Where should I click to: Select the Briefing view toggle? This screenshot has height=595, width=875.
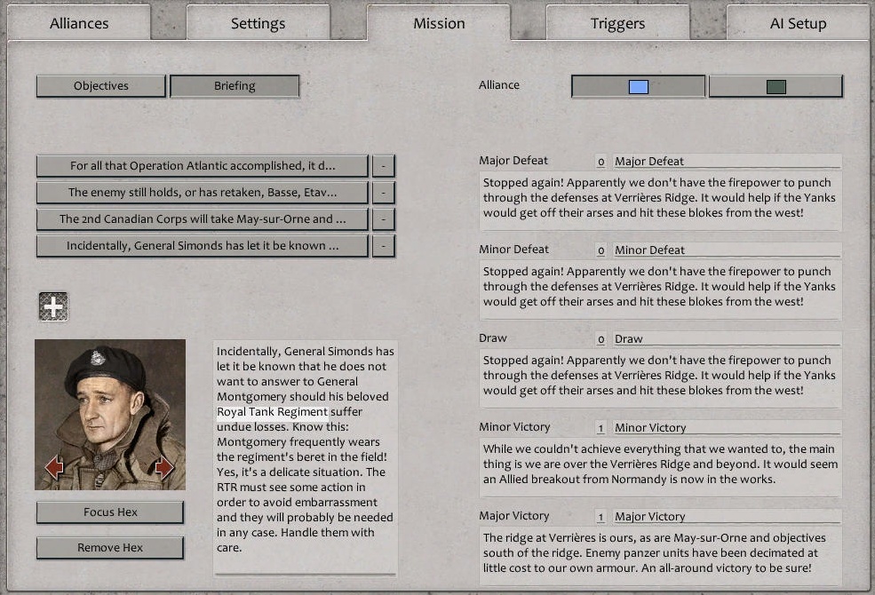point(235,86)
